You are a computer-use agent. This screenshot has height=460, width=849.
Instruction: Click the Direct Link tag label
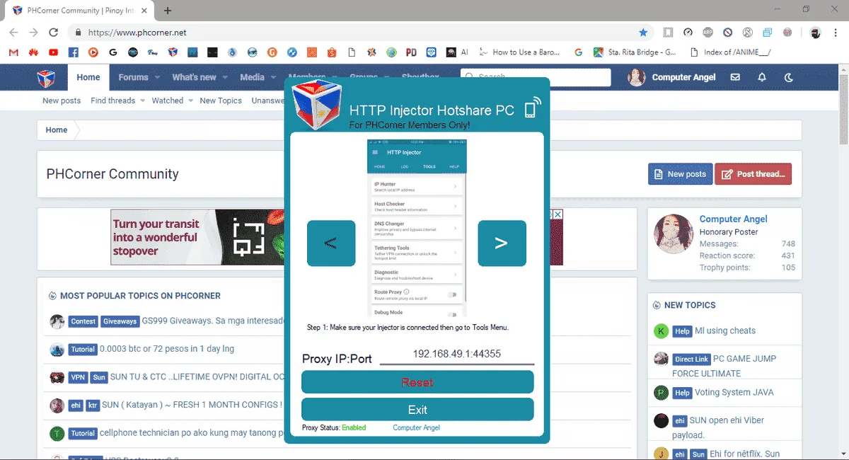[690, 359]
